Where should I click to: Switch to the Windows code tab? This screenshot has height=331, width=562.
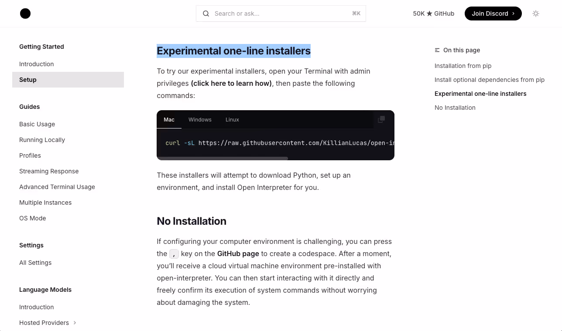click(x=200, y=119)
